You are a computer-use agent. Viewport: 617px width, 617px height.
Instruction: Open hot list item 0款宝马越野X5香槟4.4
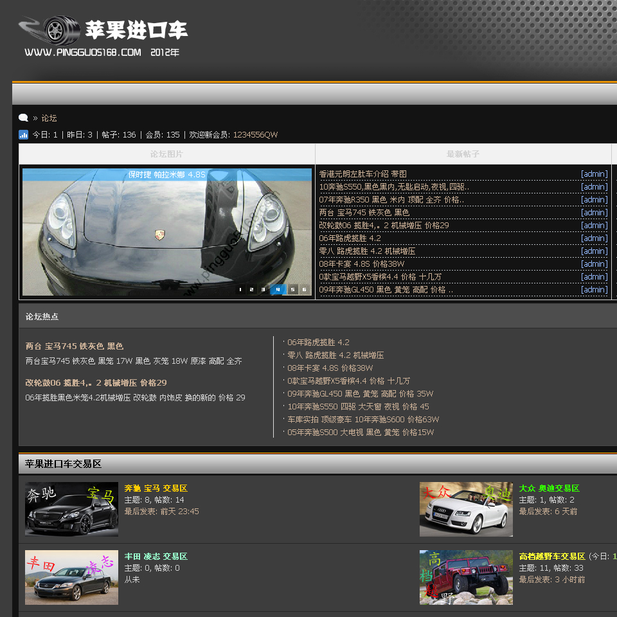click(x=348, y=381)
